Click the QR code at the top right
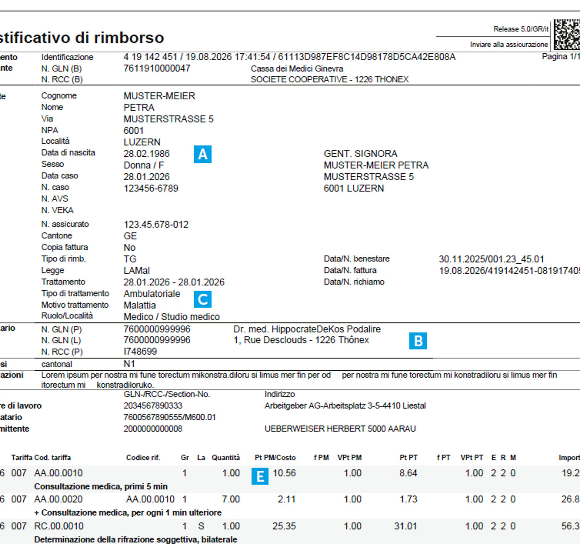The width and height of the screenshot is (580, 544). coord(567,34)
